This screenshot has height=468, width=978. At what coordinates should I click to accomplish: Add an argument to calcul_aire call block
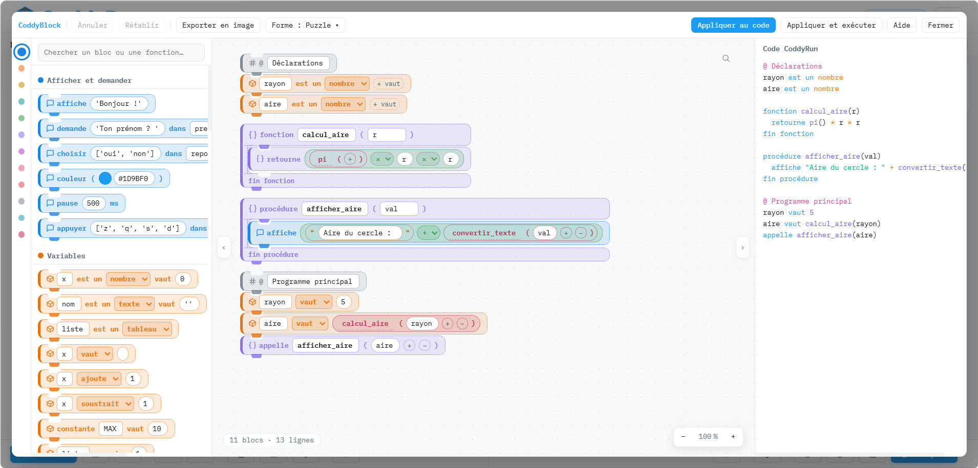448,324
